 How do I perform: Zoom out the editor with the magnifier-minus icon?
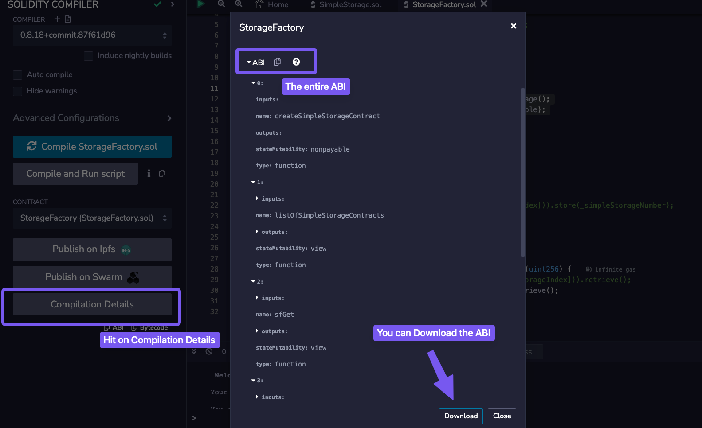pyautogui.click(x=221, y=4)
